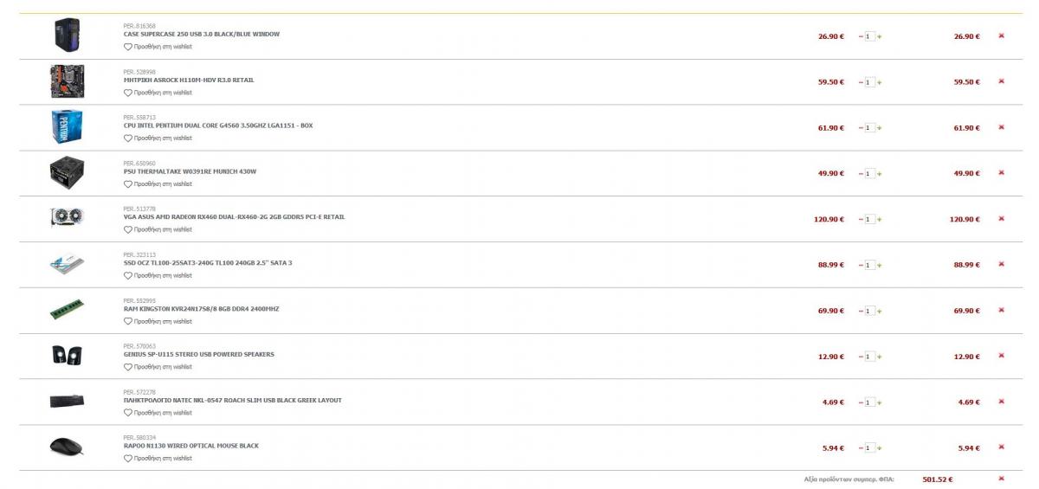This screenshot has height=489, width=1039.
Task: Add the Intel Pentium G4560 CPU to wishlist
Action: click(x=158, y=138)
